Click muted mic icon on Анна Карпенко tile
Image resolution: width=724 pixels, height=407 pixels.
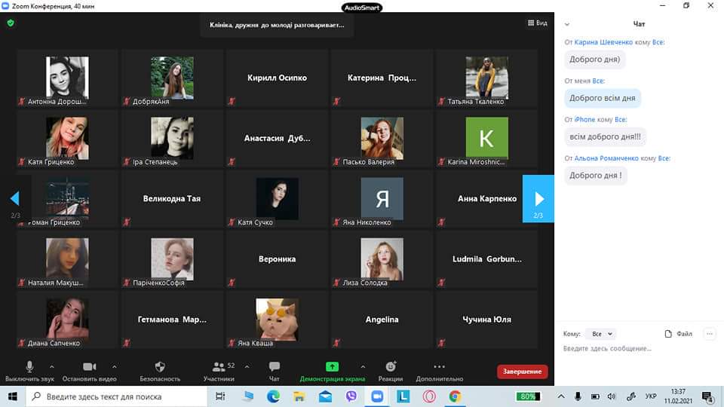tap(441, 222)
